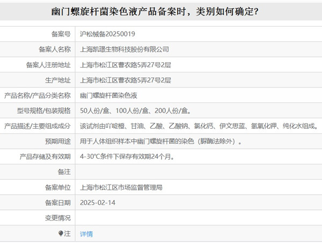
Task: Click the company name 上海凯璟生物科技股份有限公司
Action: coord(125,49)
